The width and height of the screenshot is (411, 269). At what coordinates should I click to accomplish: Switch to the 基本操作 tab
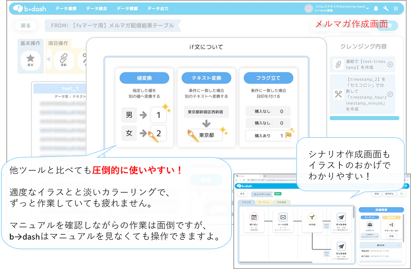coord(30,43)
